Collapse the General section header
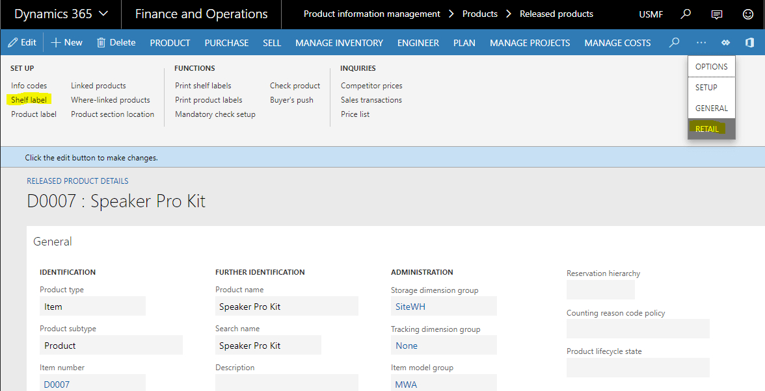Image resolution: width=765 pixels, height=391 pixels. coord(53,242)
